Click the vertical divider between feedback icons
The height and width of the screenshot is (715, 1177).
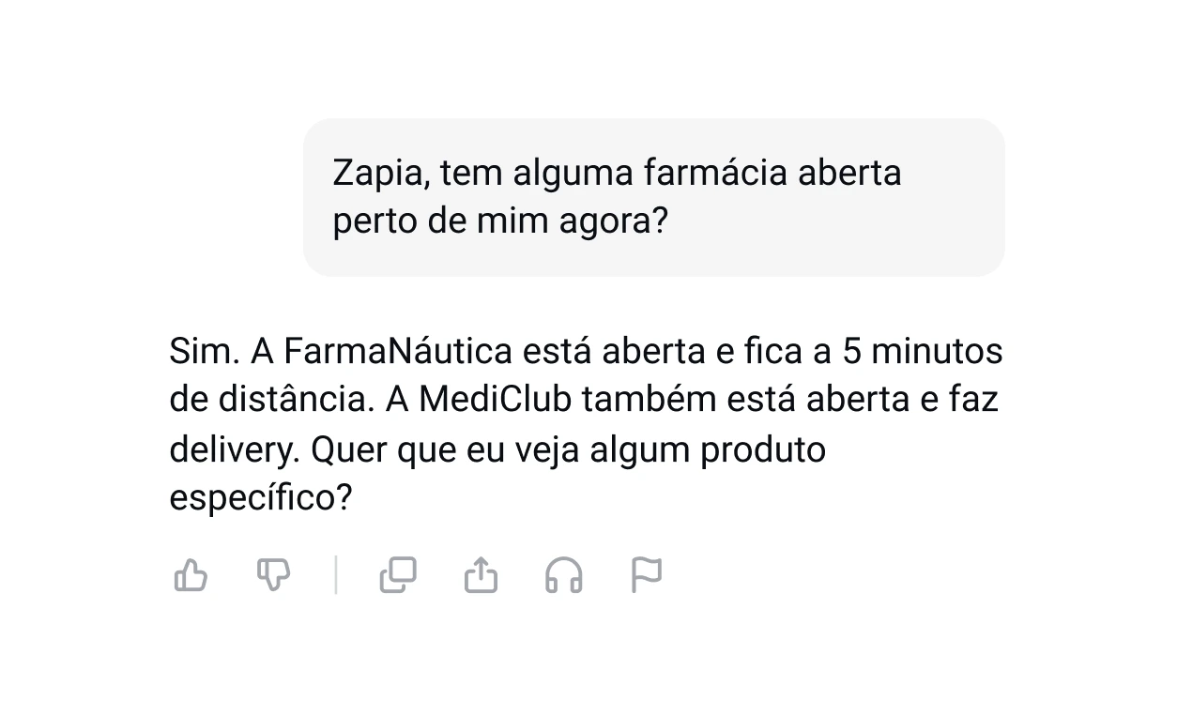(x=336, y=575)
